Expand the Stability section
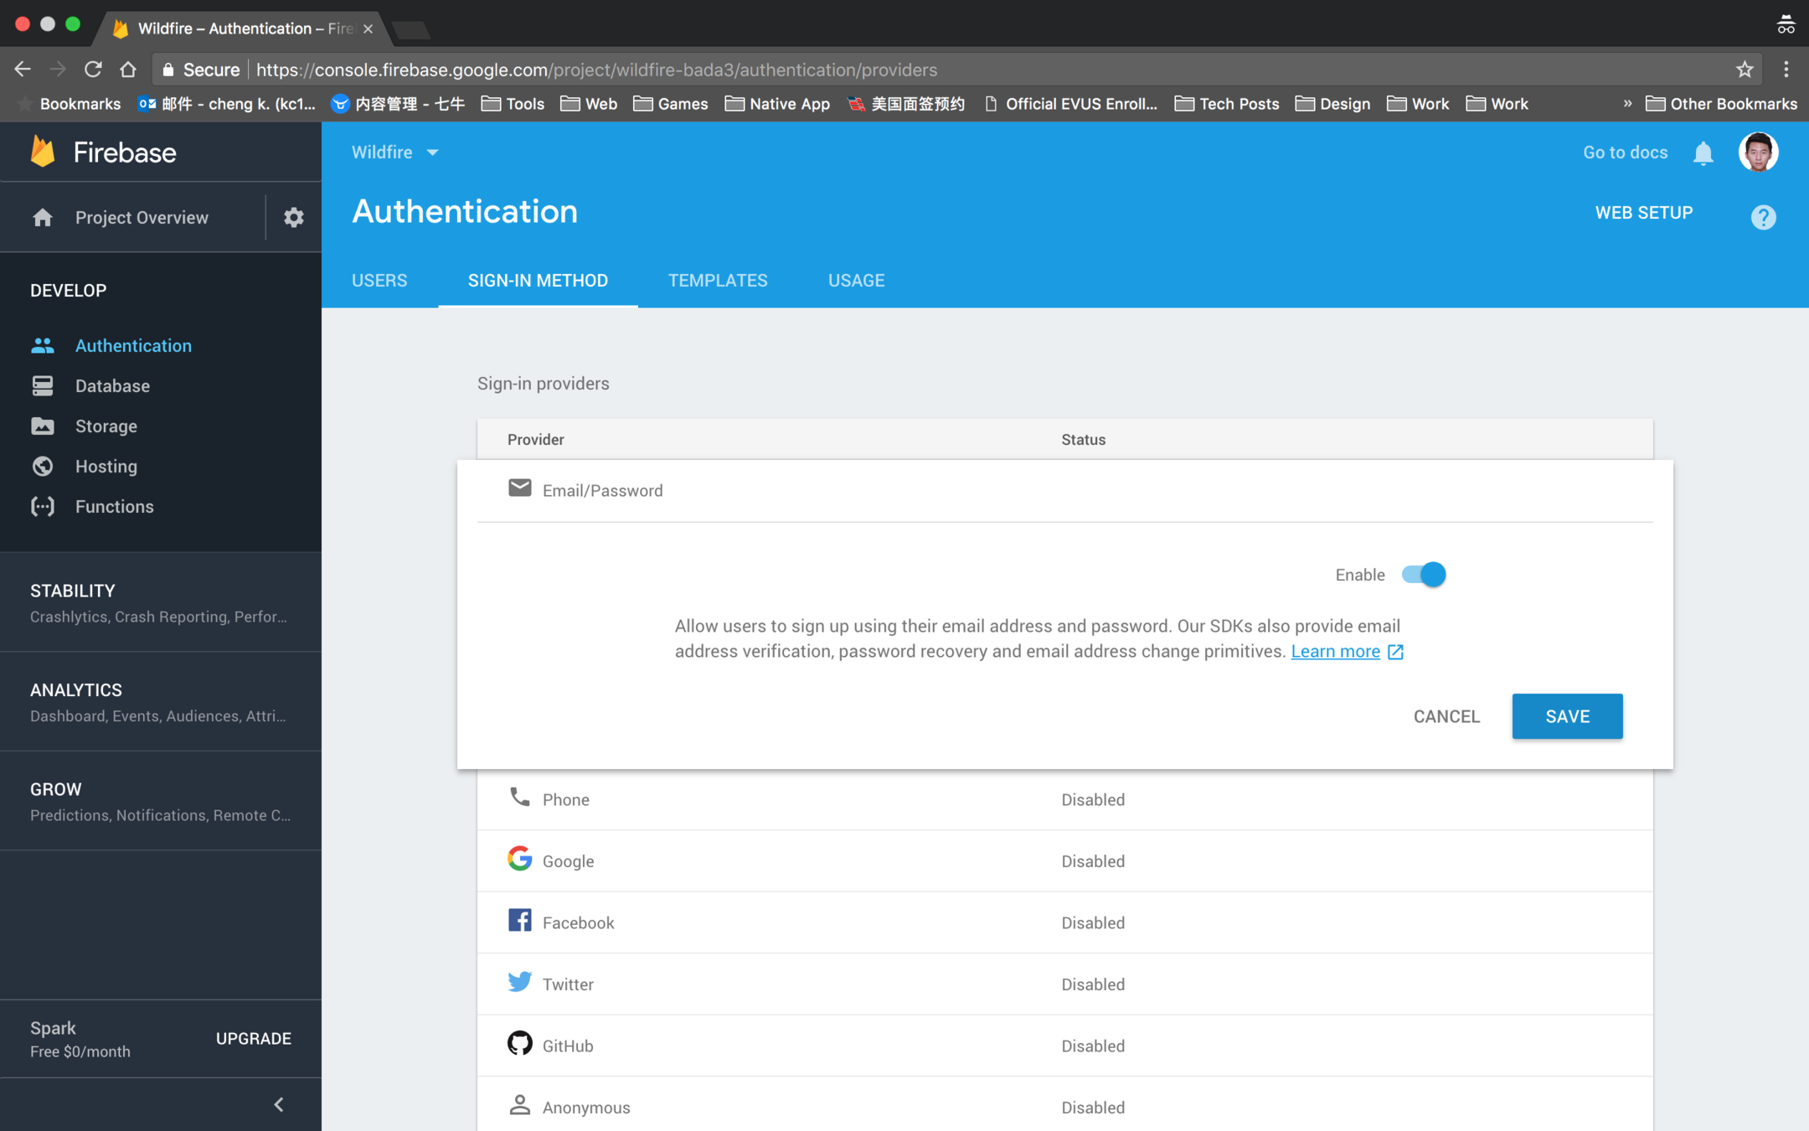The image size is (1809, 1131). (159, 602)
